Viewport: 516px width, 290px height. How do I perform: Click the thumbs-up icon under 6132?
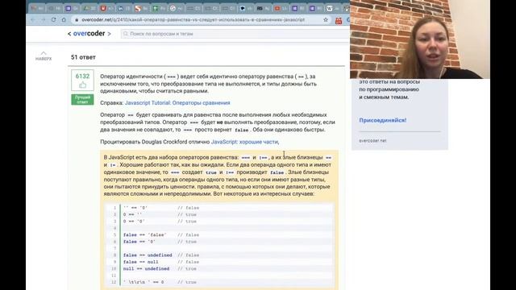(82, 85)
